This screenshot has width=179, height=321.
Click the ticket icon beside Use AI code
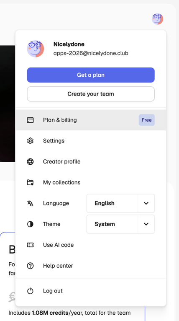(30, 245)
